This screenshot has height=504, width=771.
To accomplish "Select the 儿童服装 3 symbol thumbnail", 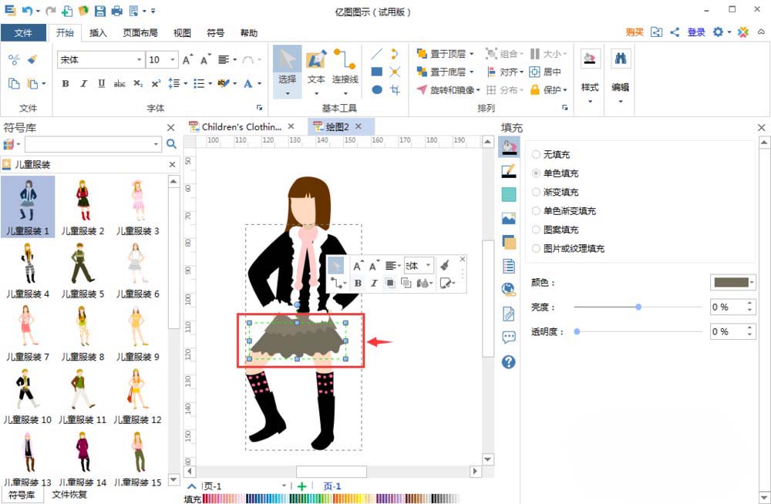I will pos(136,200).
